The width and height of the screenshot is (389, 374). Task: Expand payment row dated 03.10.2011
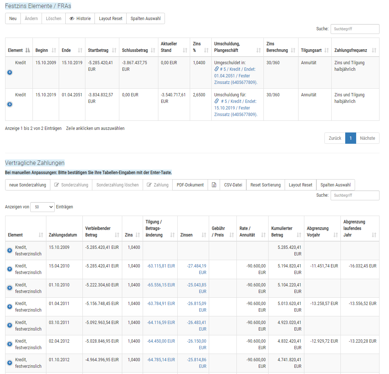[10, 325]
